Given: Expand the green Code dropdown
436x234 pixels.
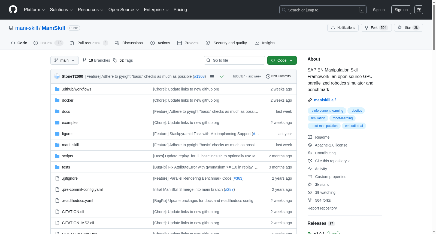Looking at the screenshot, I should (282, 60).
